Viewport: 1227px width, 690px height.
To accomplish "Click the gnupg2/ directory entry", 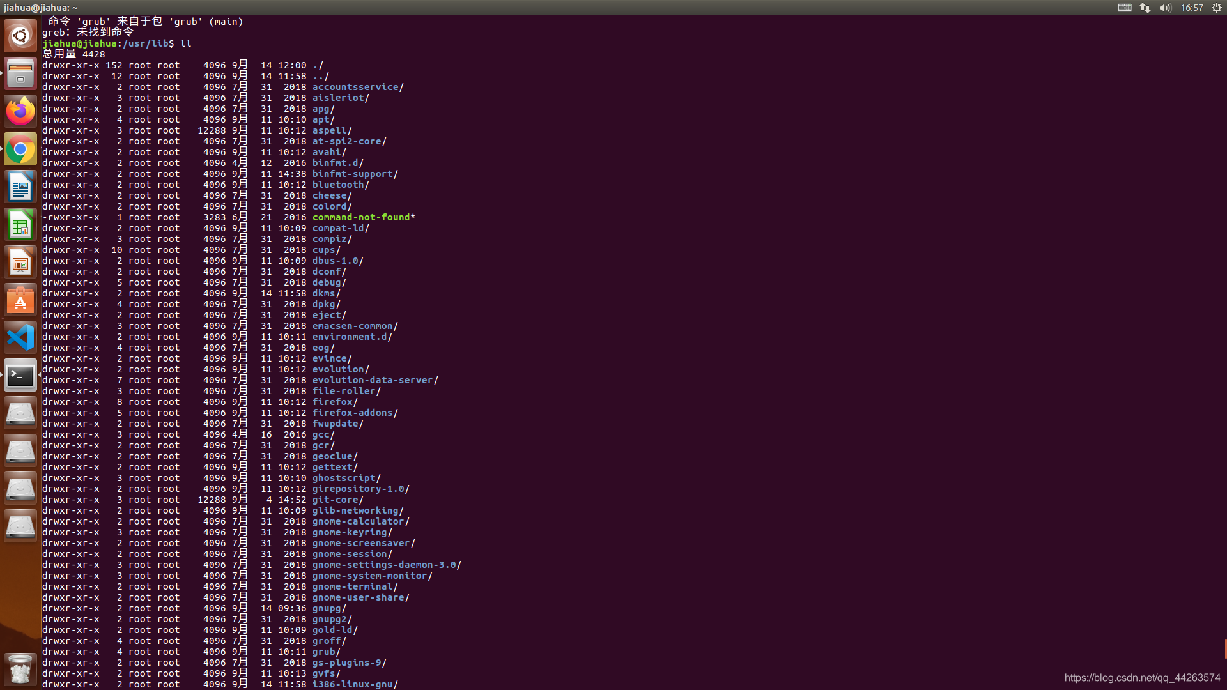I will point(332,619).
